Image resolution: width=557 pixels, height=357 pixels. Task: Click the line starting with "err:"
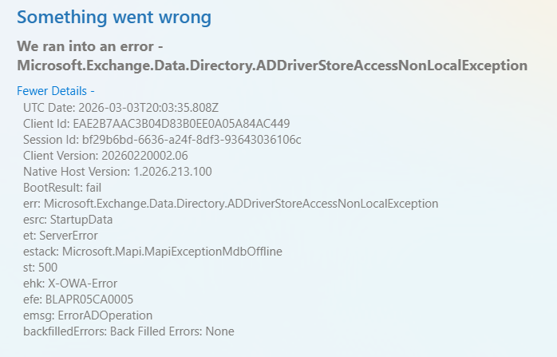[231, 203]
